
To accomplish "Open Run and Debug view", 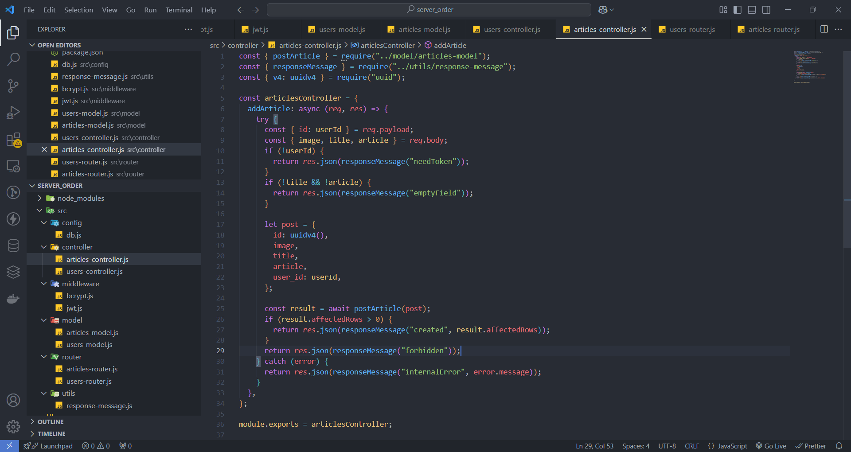I will (13, 113).
